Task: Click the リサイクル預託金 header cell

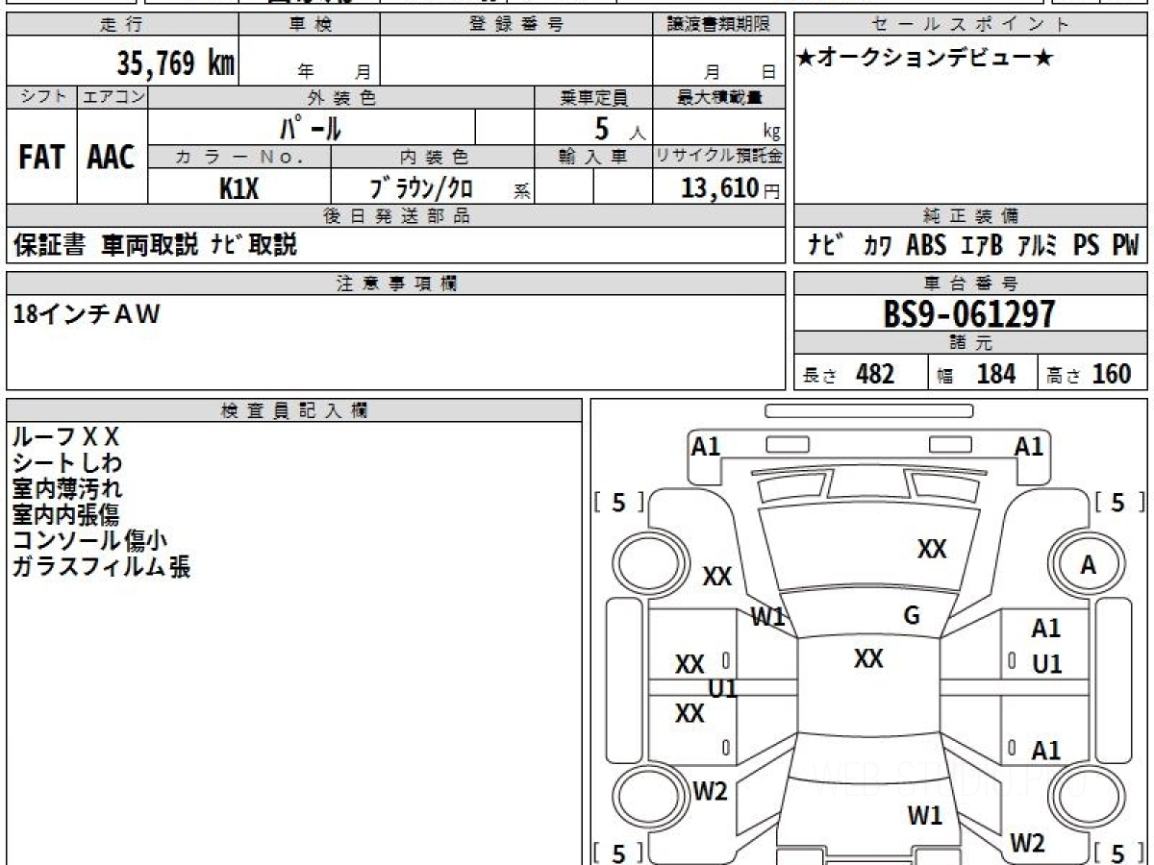Action: pyautogui.click(x=718, y=157)
